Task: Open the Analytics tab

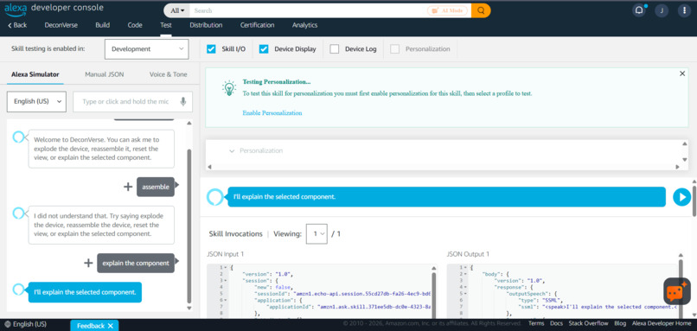Action: click(304, 25)
